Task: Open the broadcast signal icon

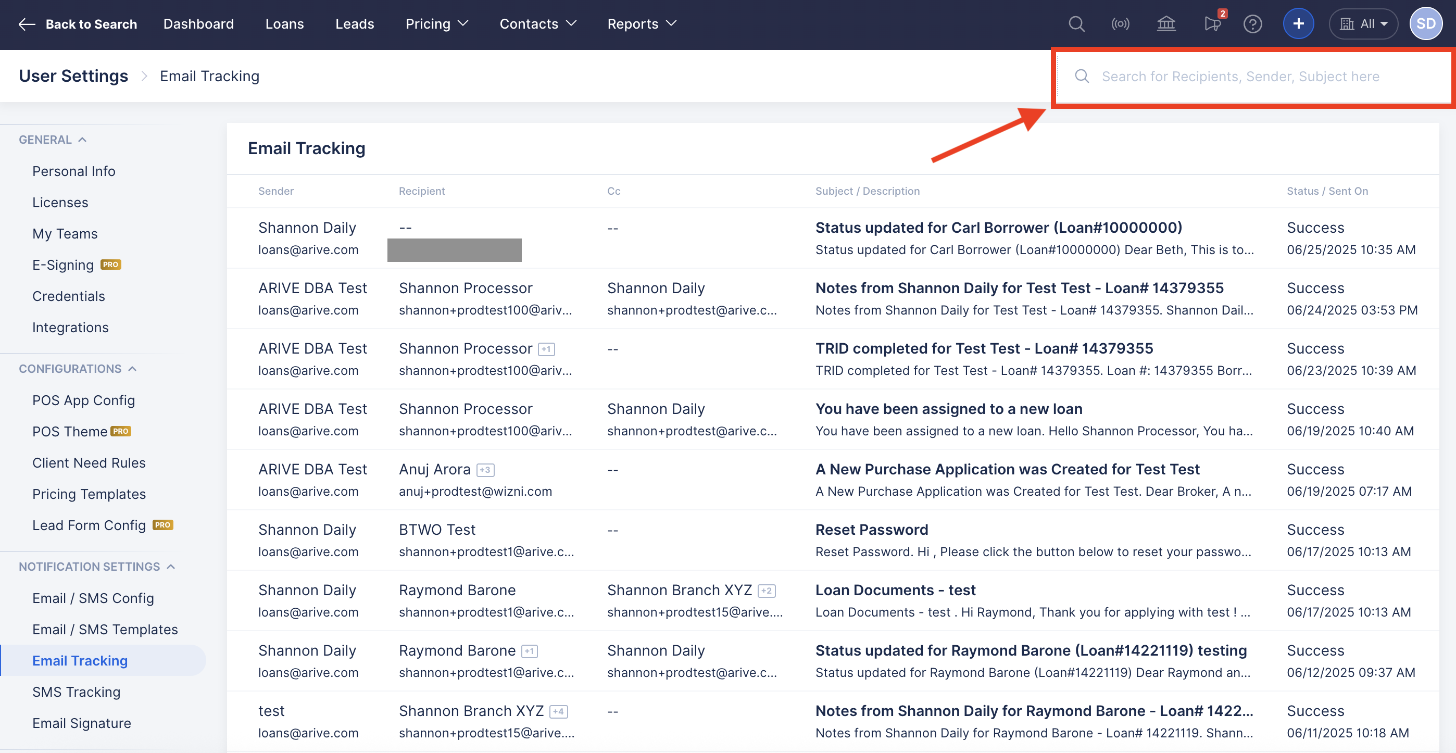Action: [x=1120, y=24]
